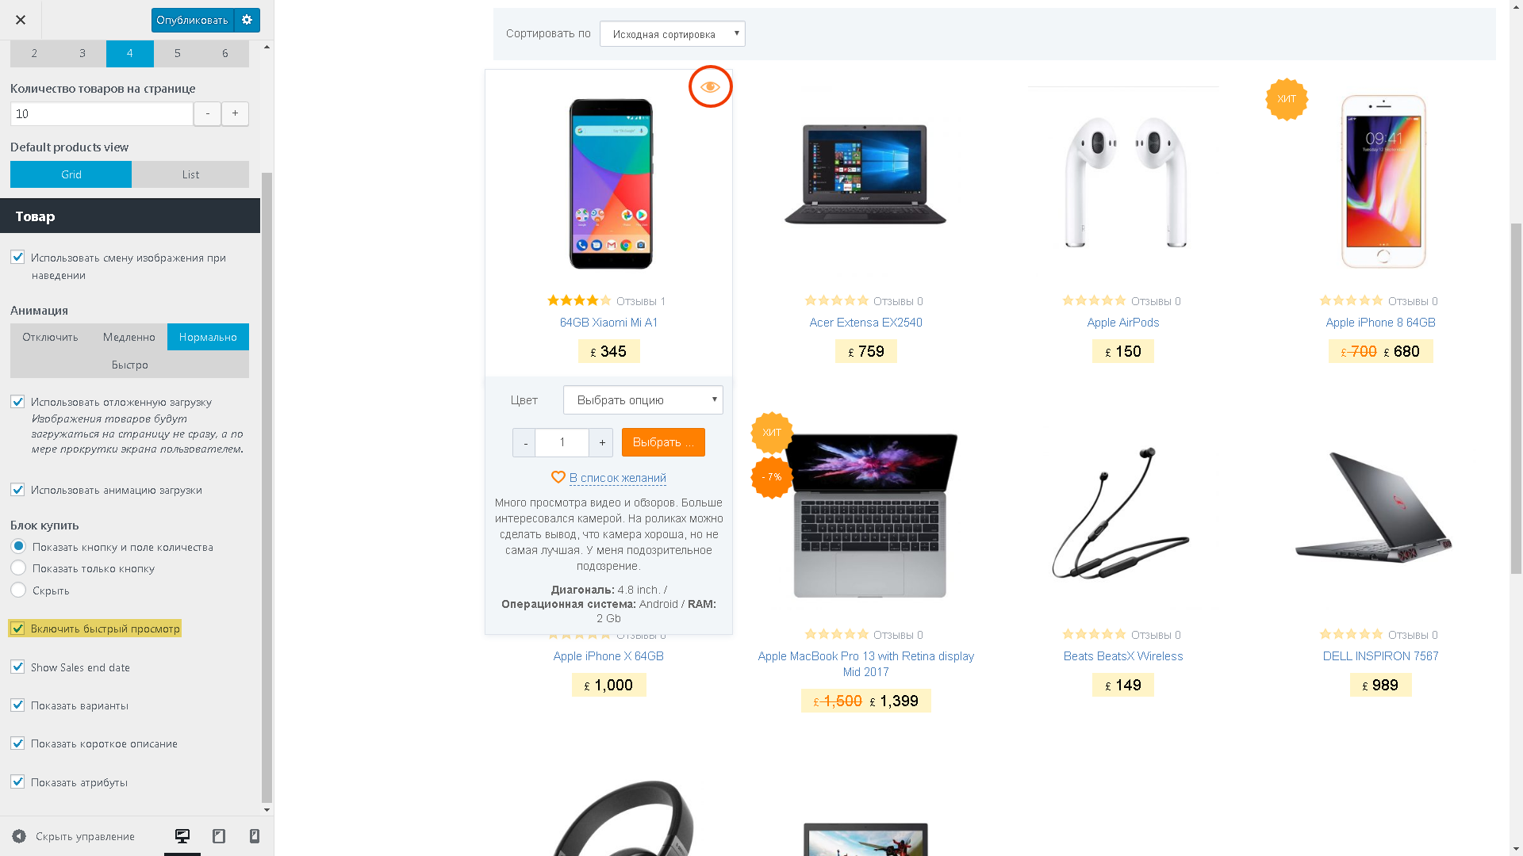Switch to mobile preview device icon
Image resolution: width=1523 pixels, height=856 pixels.
coord(255,836)
